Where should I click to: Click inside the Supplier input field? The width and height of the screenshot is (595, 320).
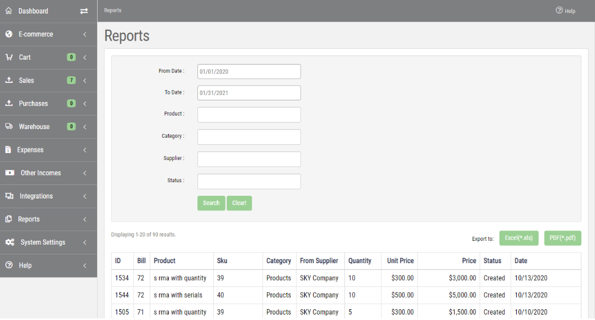(248, 159)
